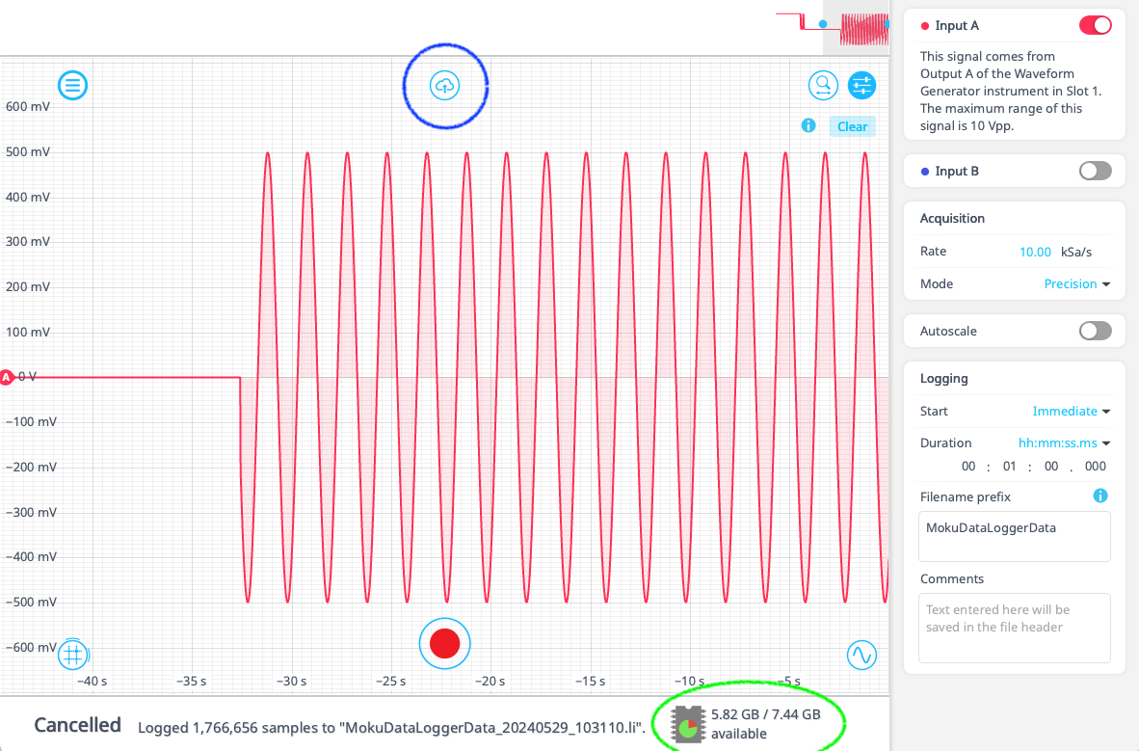1139x751 pixels.
Task: Click the Filename prefix info icon
Action: 1100,496
